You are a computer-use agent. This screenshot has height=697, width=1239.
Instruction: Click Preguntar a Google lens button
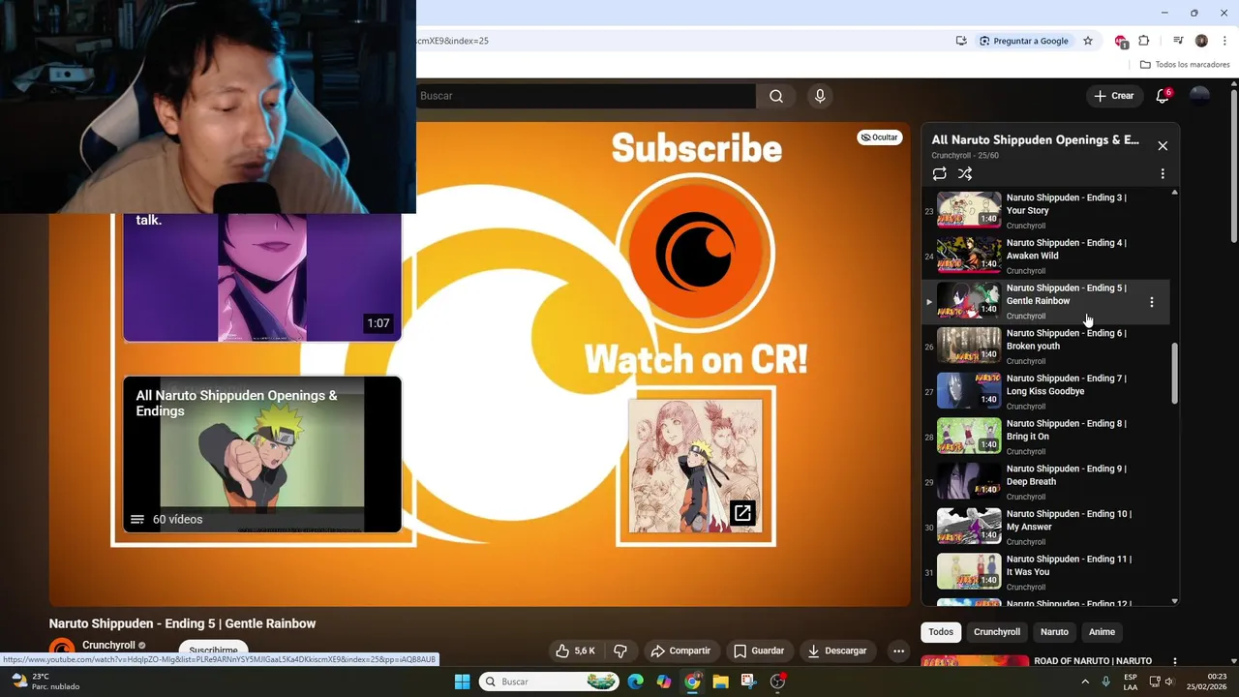(1023, 41)
